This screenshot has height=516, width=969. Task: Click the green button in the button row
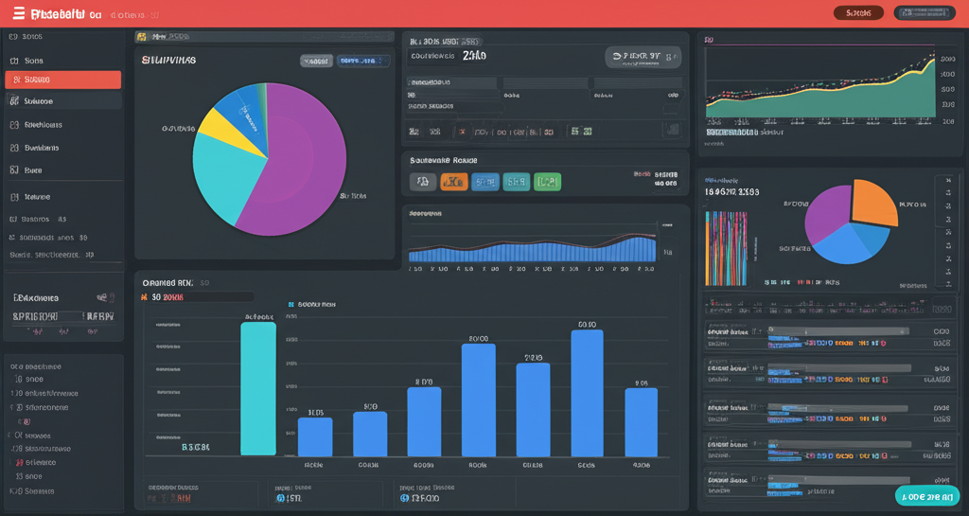547,182
